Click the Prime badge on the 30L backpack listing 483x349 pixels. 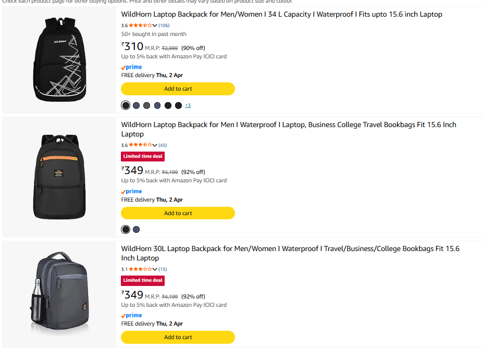(x=131, y=315)
